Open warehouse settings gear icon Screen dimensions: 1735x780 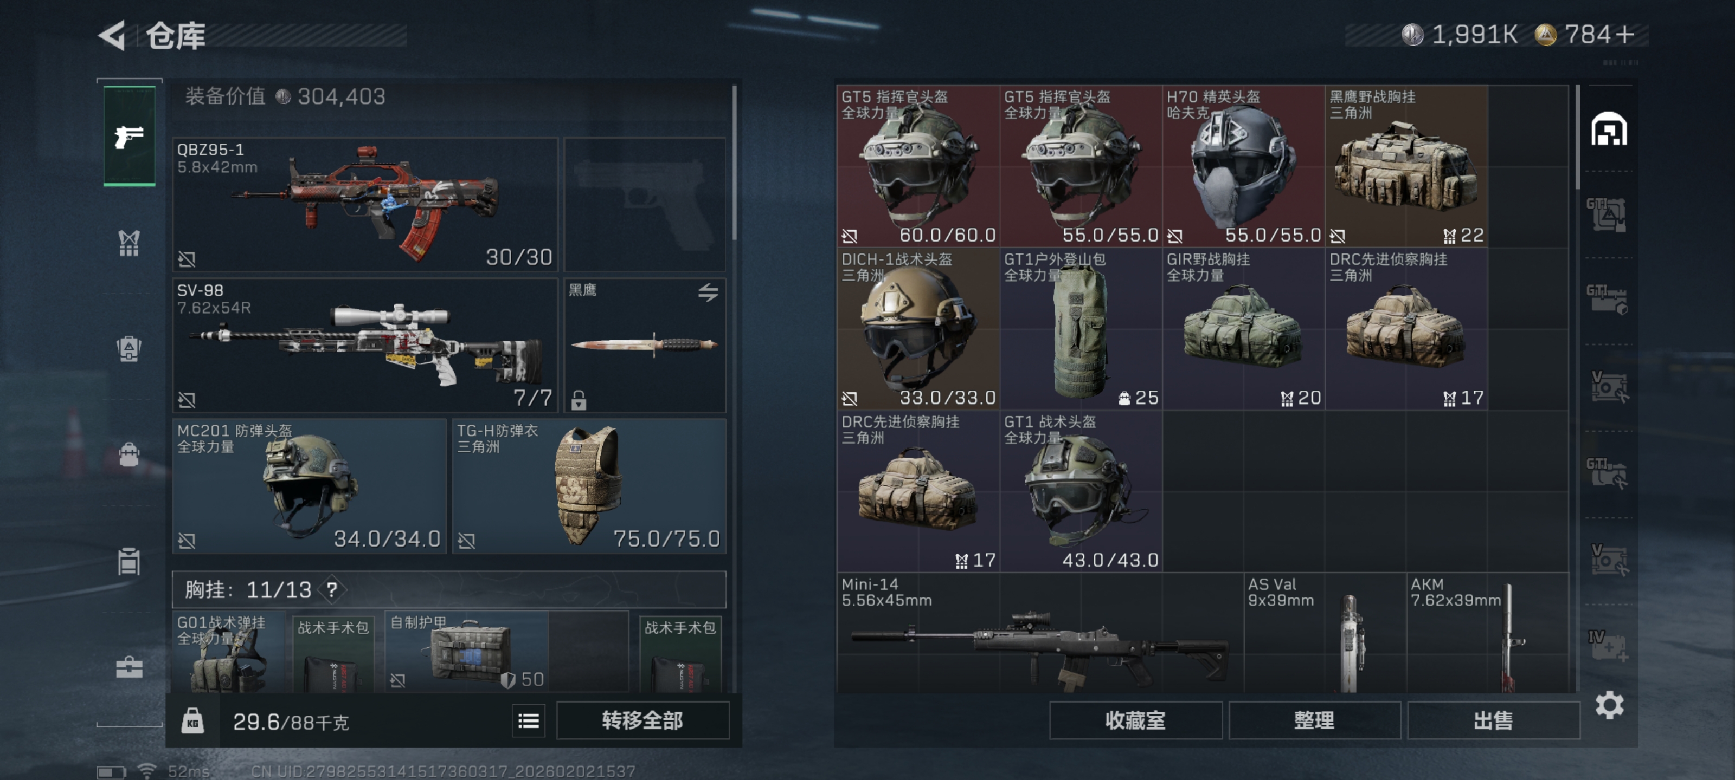tap(1609, 705)
